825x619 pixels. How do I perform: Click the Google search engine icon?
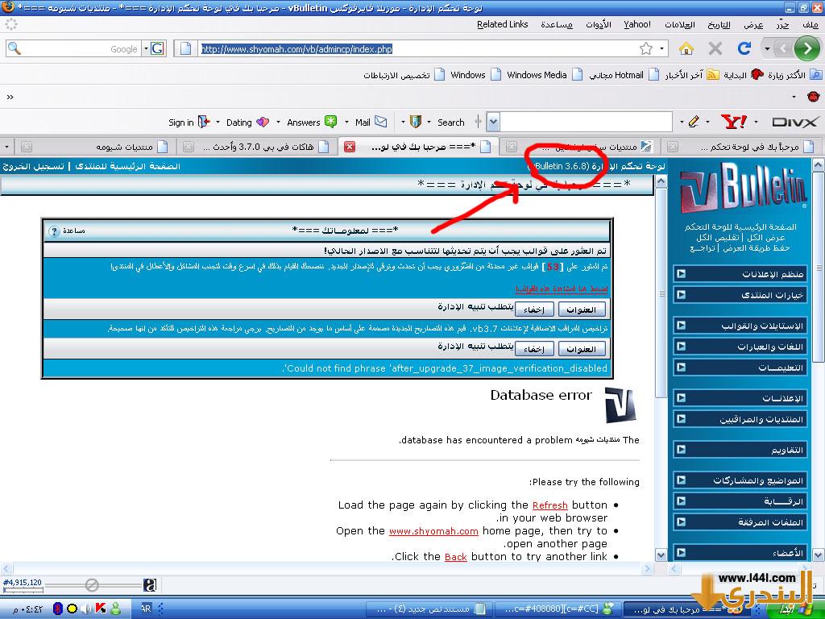157,49
